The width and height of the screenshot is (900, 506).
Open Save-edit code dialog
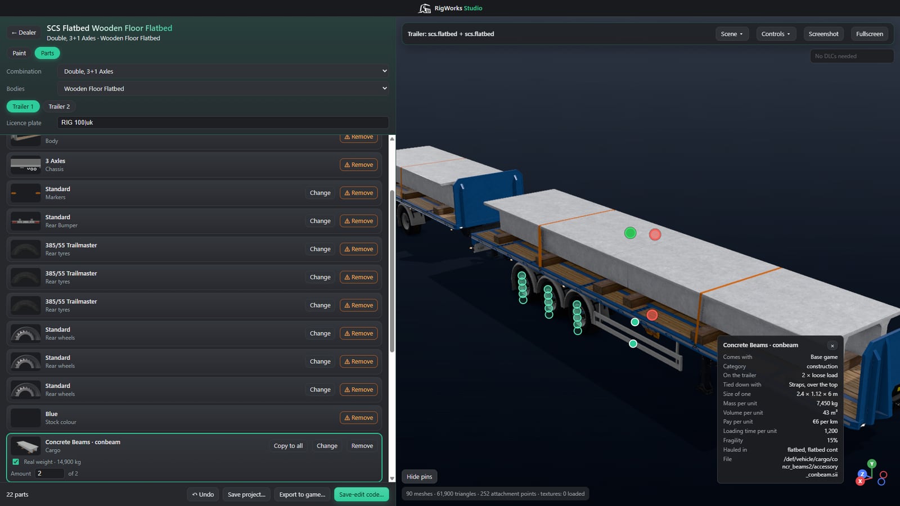click(x=361, y=494)
